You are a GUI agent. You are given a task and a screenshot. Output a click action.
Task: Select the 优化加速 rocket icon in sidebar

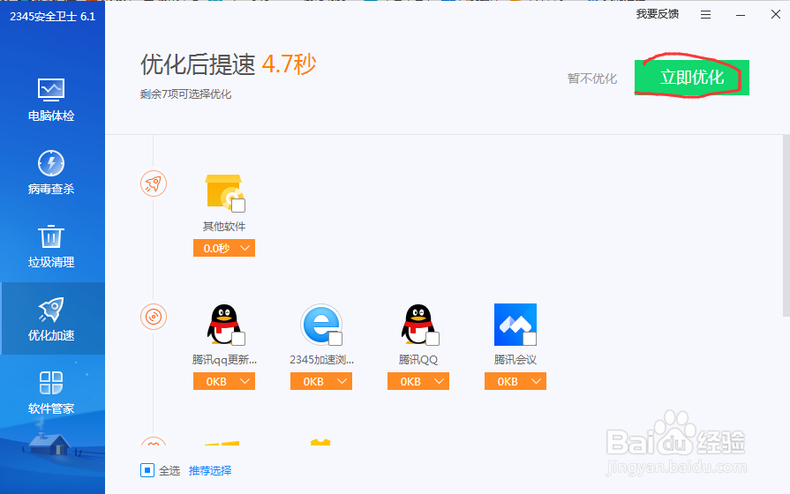point(51,309)
